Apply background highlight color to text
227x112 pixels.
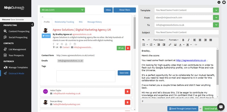pos(188,45)
